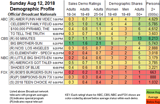Click the Women 18-49 shares header
This screenshot has width=160, height=104.
point(112,12)
